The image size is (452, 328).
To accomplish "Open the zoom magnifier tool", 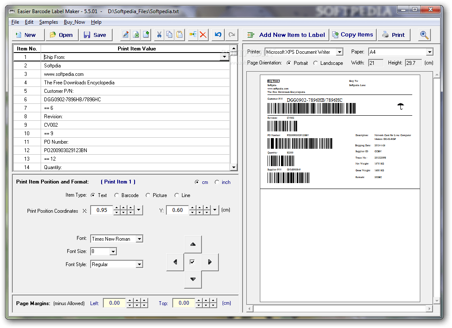I will point(424,34).
